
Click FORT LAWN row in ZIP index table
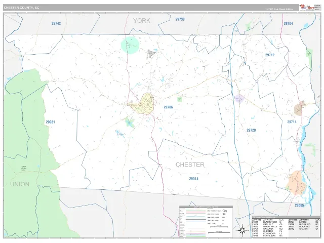point(267,236)
